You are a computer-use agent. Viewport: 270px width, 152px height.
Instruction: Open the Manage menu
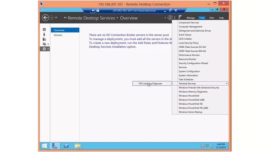[191, 18]
